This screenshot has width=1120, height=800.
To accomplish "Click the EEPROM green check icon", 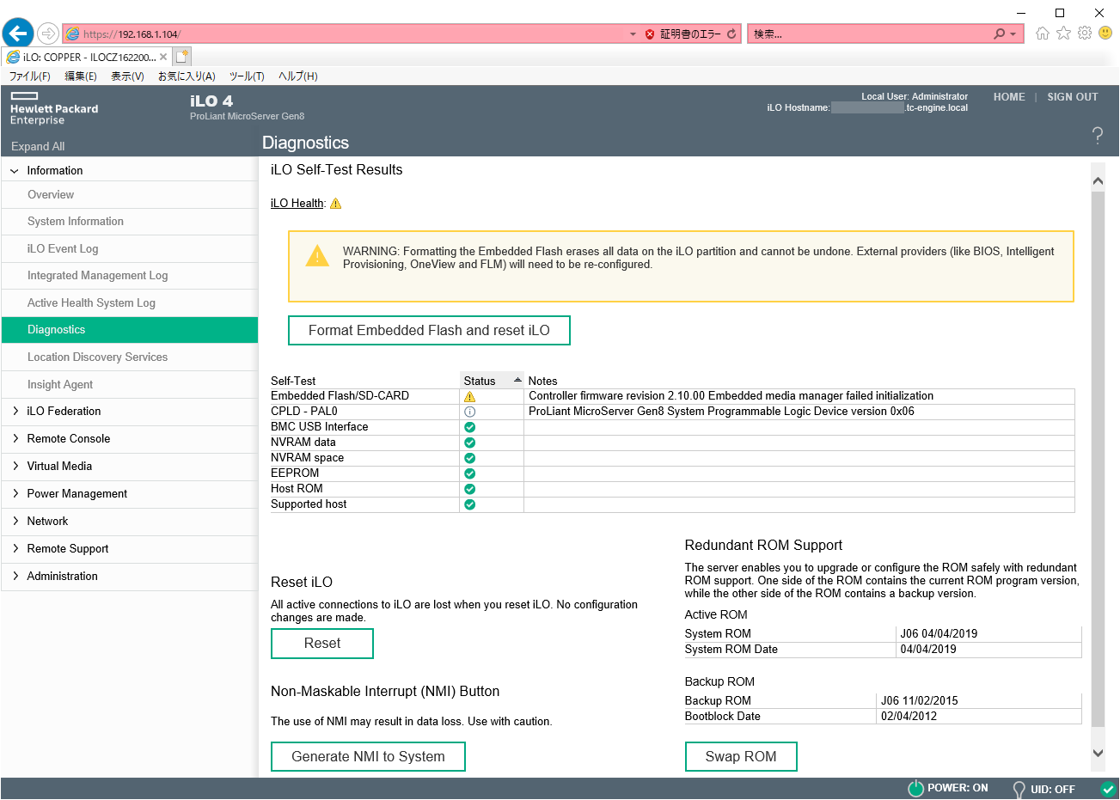I will point(469,473).
